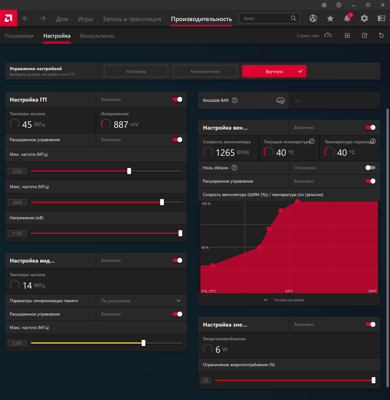Image resolution: width=390 pixels, height=400 pixels.
Task: Click the max frequency slider handle at 2820
Action: pos(162,202)
